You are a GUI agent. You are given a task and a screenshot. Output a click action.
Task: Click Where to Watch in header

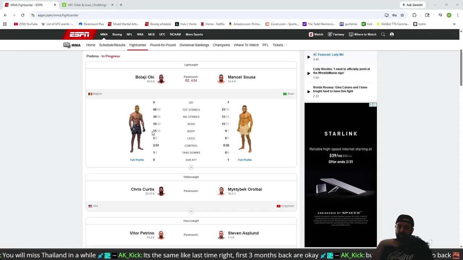click(363, 34)
